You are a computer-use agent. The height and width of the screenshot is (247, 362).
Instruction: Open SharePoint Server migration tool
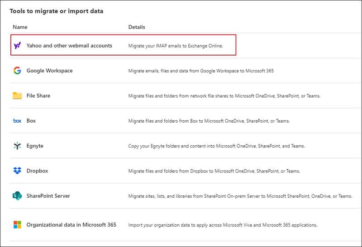point(48,196)
